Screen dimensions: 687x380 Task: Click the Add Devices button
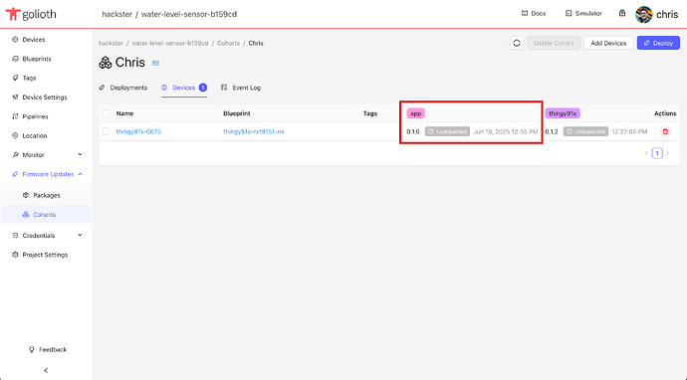pyautogui.click(x=608, y=43)
